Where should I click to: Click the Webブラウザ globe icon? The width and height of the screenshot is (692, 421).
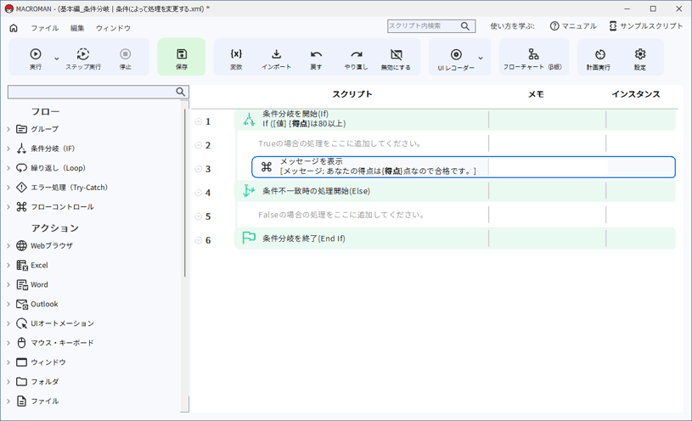pos(21,245)
